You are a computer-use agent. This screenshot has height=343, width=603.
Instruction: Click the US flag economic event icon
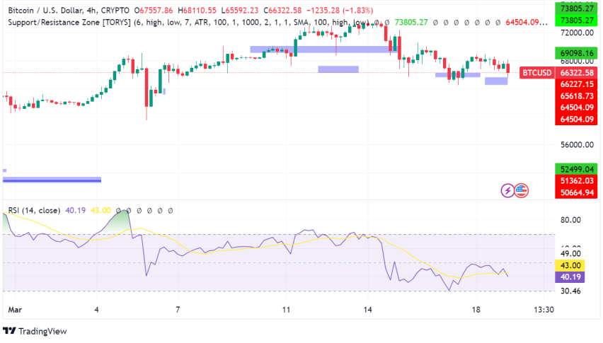[x=521, y=190]
